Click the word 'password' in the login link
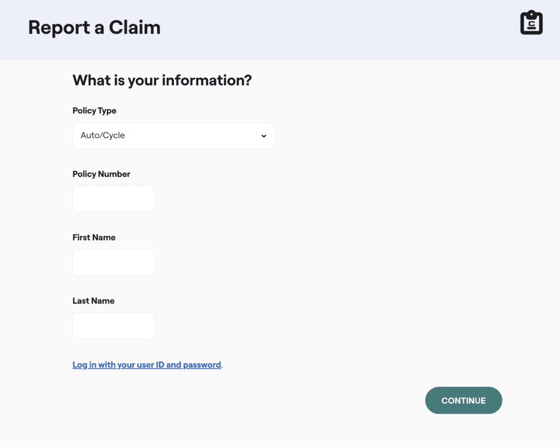The width and height of the screenshot is (560, 447). 202,364
